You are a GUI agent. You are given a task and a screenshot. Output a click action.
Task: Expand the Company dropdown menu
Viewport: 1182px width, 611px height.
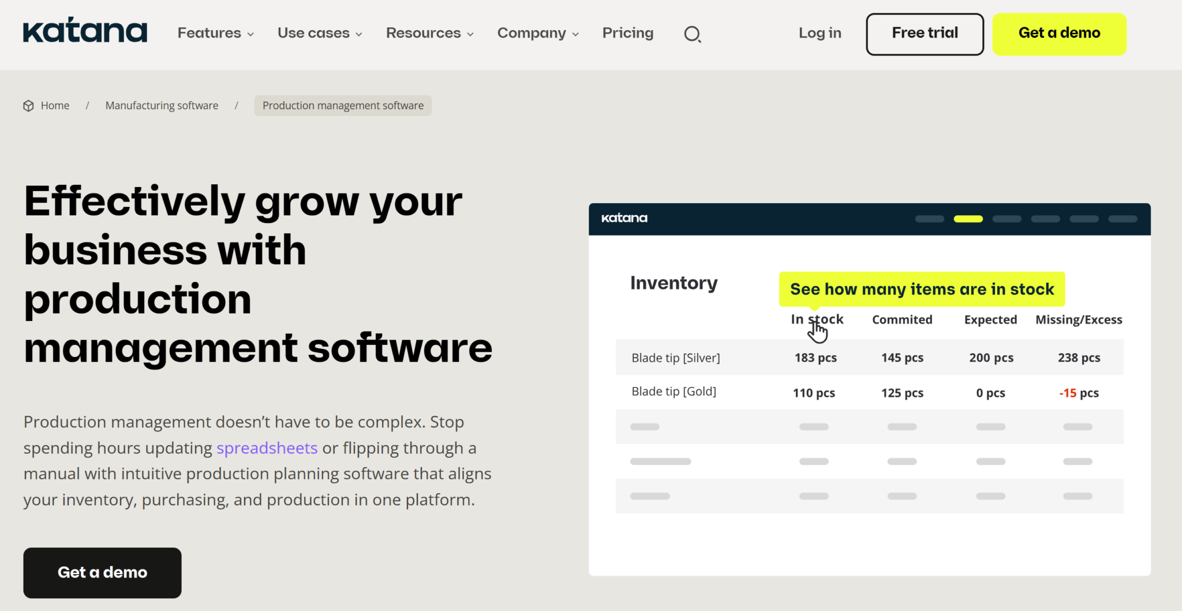(538, 33)
